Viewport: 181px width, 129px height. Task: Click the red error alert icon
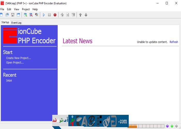pyautogui.click(x=55, y=15)
